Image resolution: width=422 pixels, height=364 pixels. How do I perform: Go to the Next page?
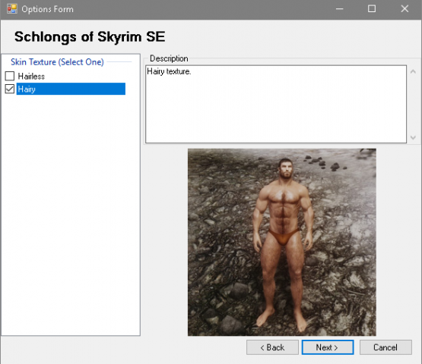(x=328, y=347)
